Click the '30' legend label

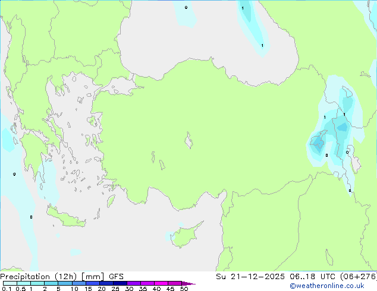pyautogui.click(x=129, y=289)
